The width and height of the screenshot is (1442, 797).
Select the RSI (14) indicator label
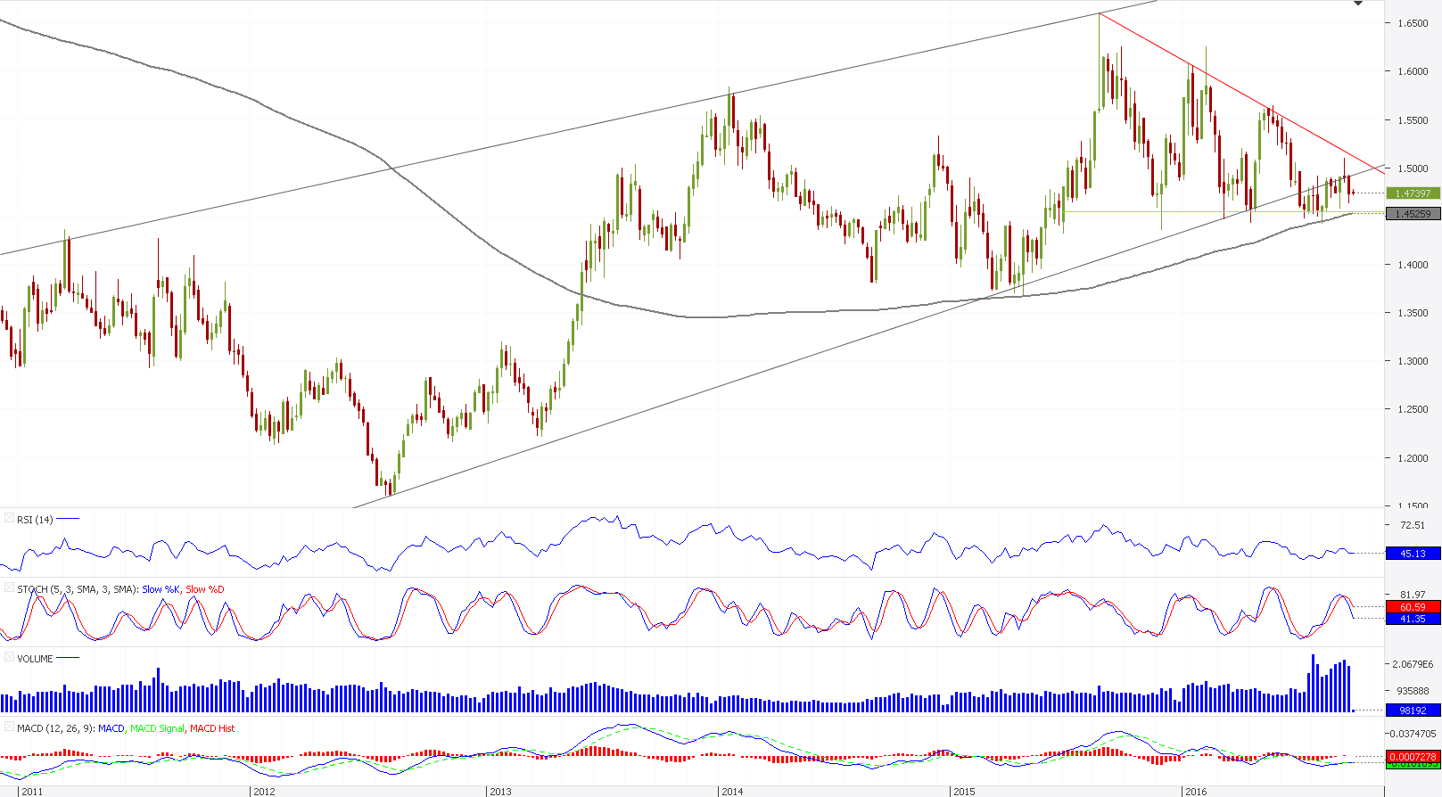point(35,520)
